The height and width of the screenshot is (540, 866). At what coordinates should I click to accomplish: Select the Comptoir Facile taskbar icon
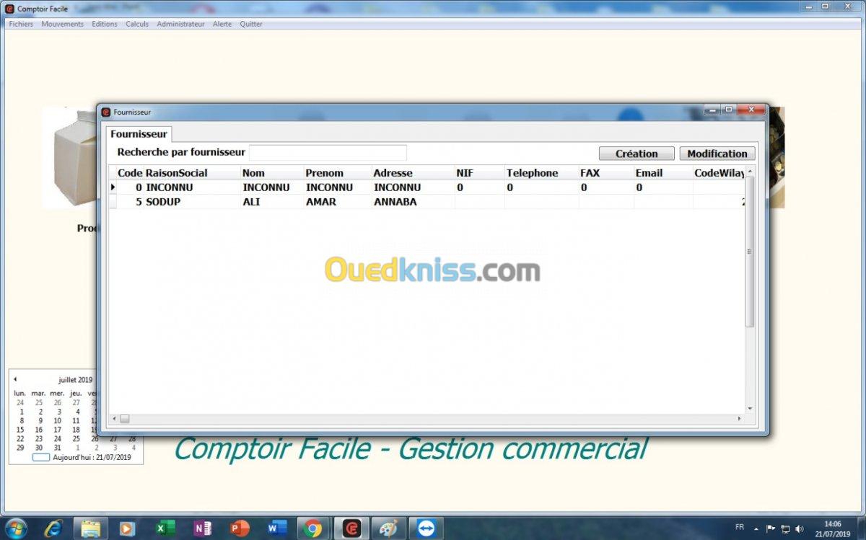[351, 528]
